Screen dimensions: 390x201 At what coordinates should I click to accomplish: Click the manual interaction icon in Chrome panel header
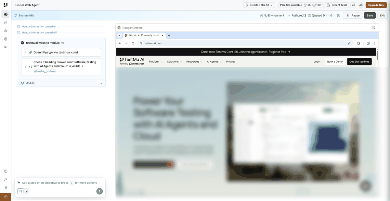coord(373,28)
